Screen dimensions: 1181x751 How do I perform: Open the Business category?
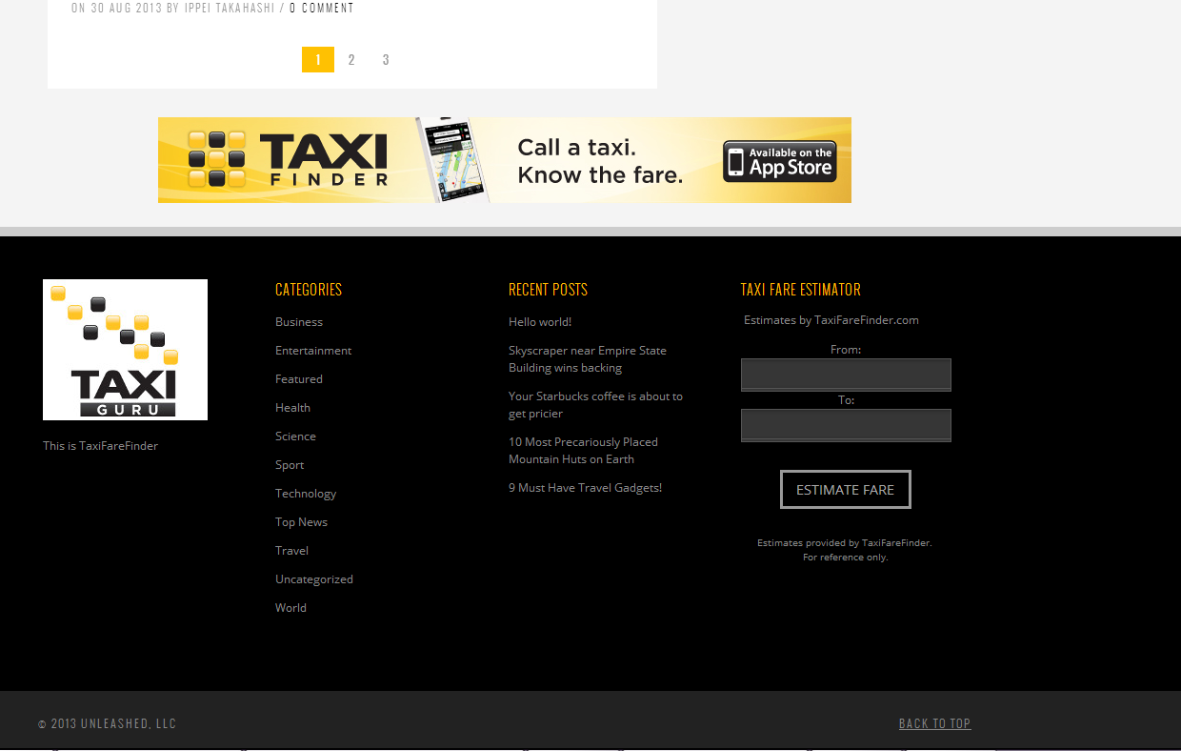299,322
